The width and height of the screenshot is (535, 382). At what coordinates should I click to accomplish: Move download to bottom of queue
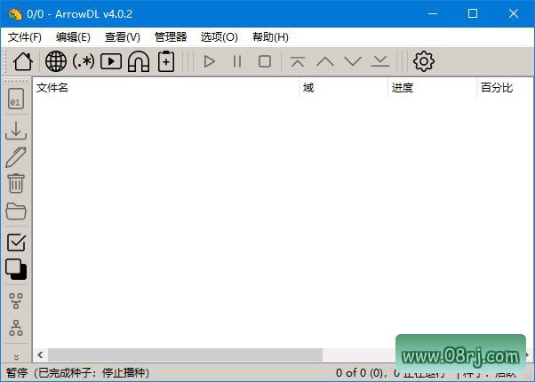point(380,61)
